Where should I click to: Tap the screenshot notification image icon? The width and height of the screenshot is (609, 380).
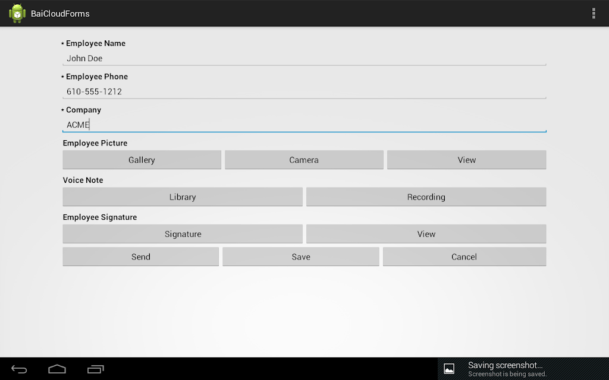tap(449, 369)
